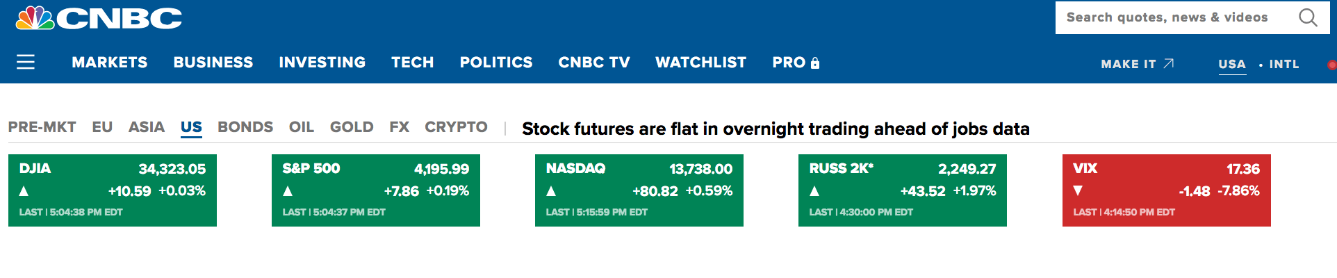Open the NASDAQ quote card
This screenshot has height=278, width=1337.
pyautogui.click(x=639, y=190)
